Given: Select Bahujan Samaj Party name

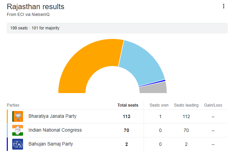Looking at the screenshot, I should point(50,144).
